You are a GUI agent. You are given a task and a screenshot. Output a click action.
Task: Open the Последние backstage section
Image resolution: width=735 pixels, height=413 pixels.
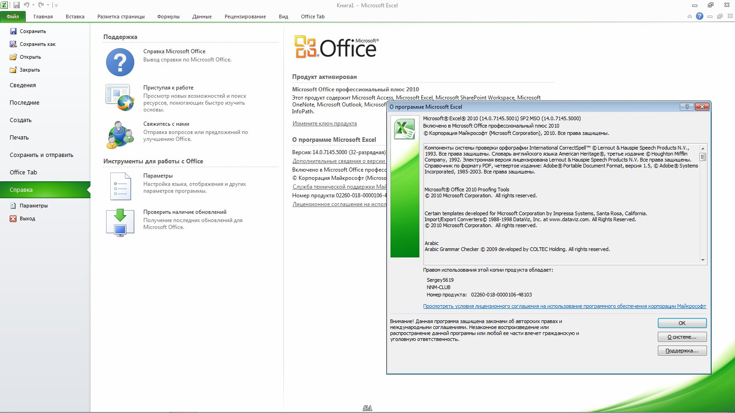24,103
